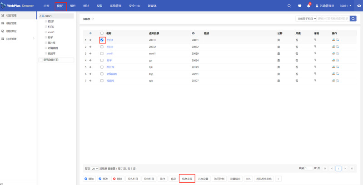
Task: Select the first sidebar item
Action: click(x=18, y=15)
